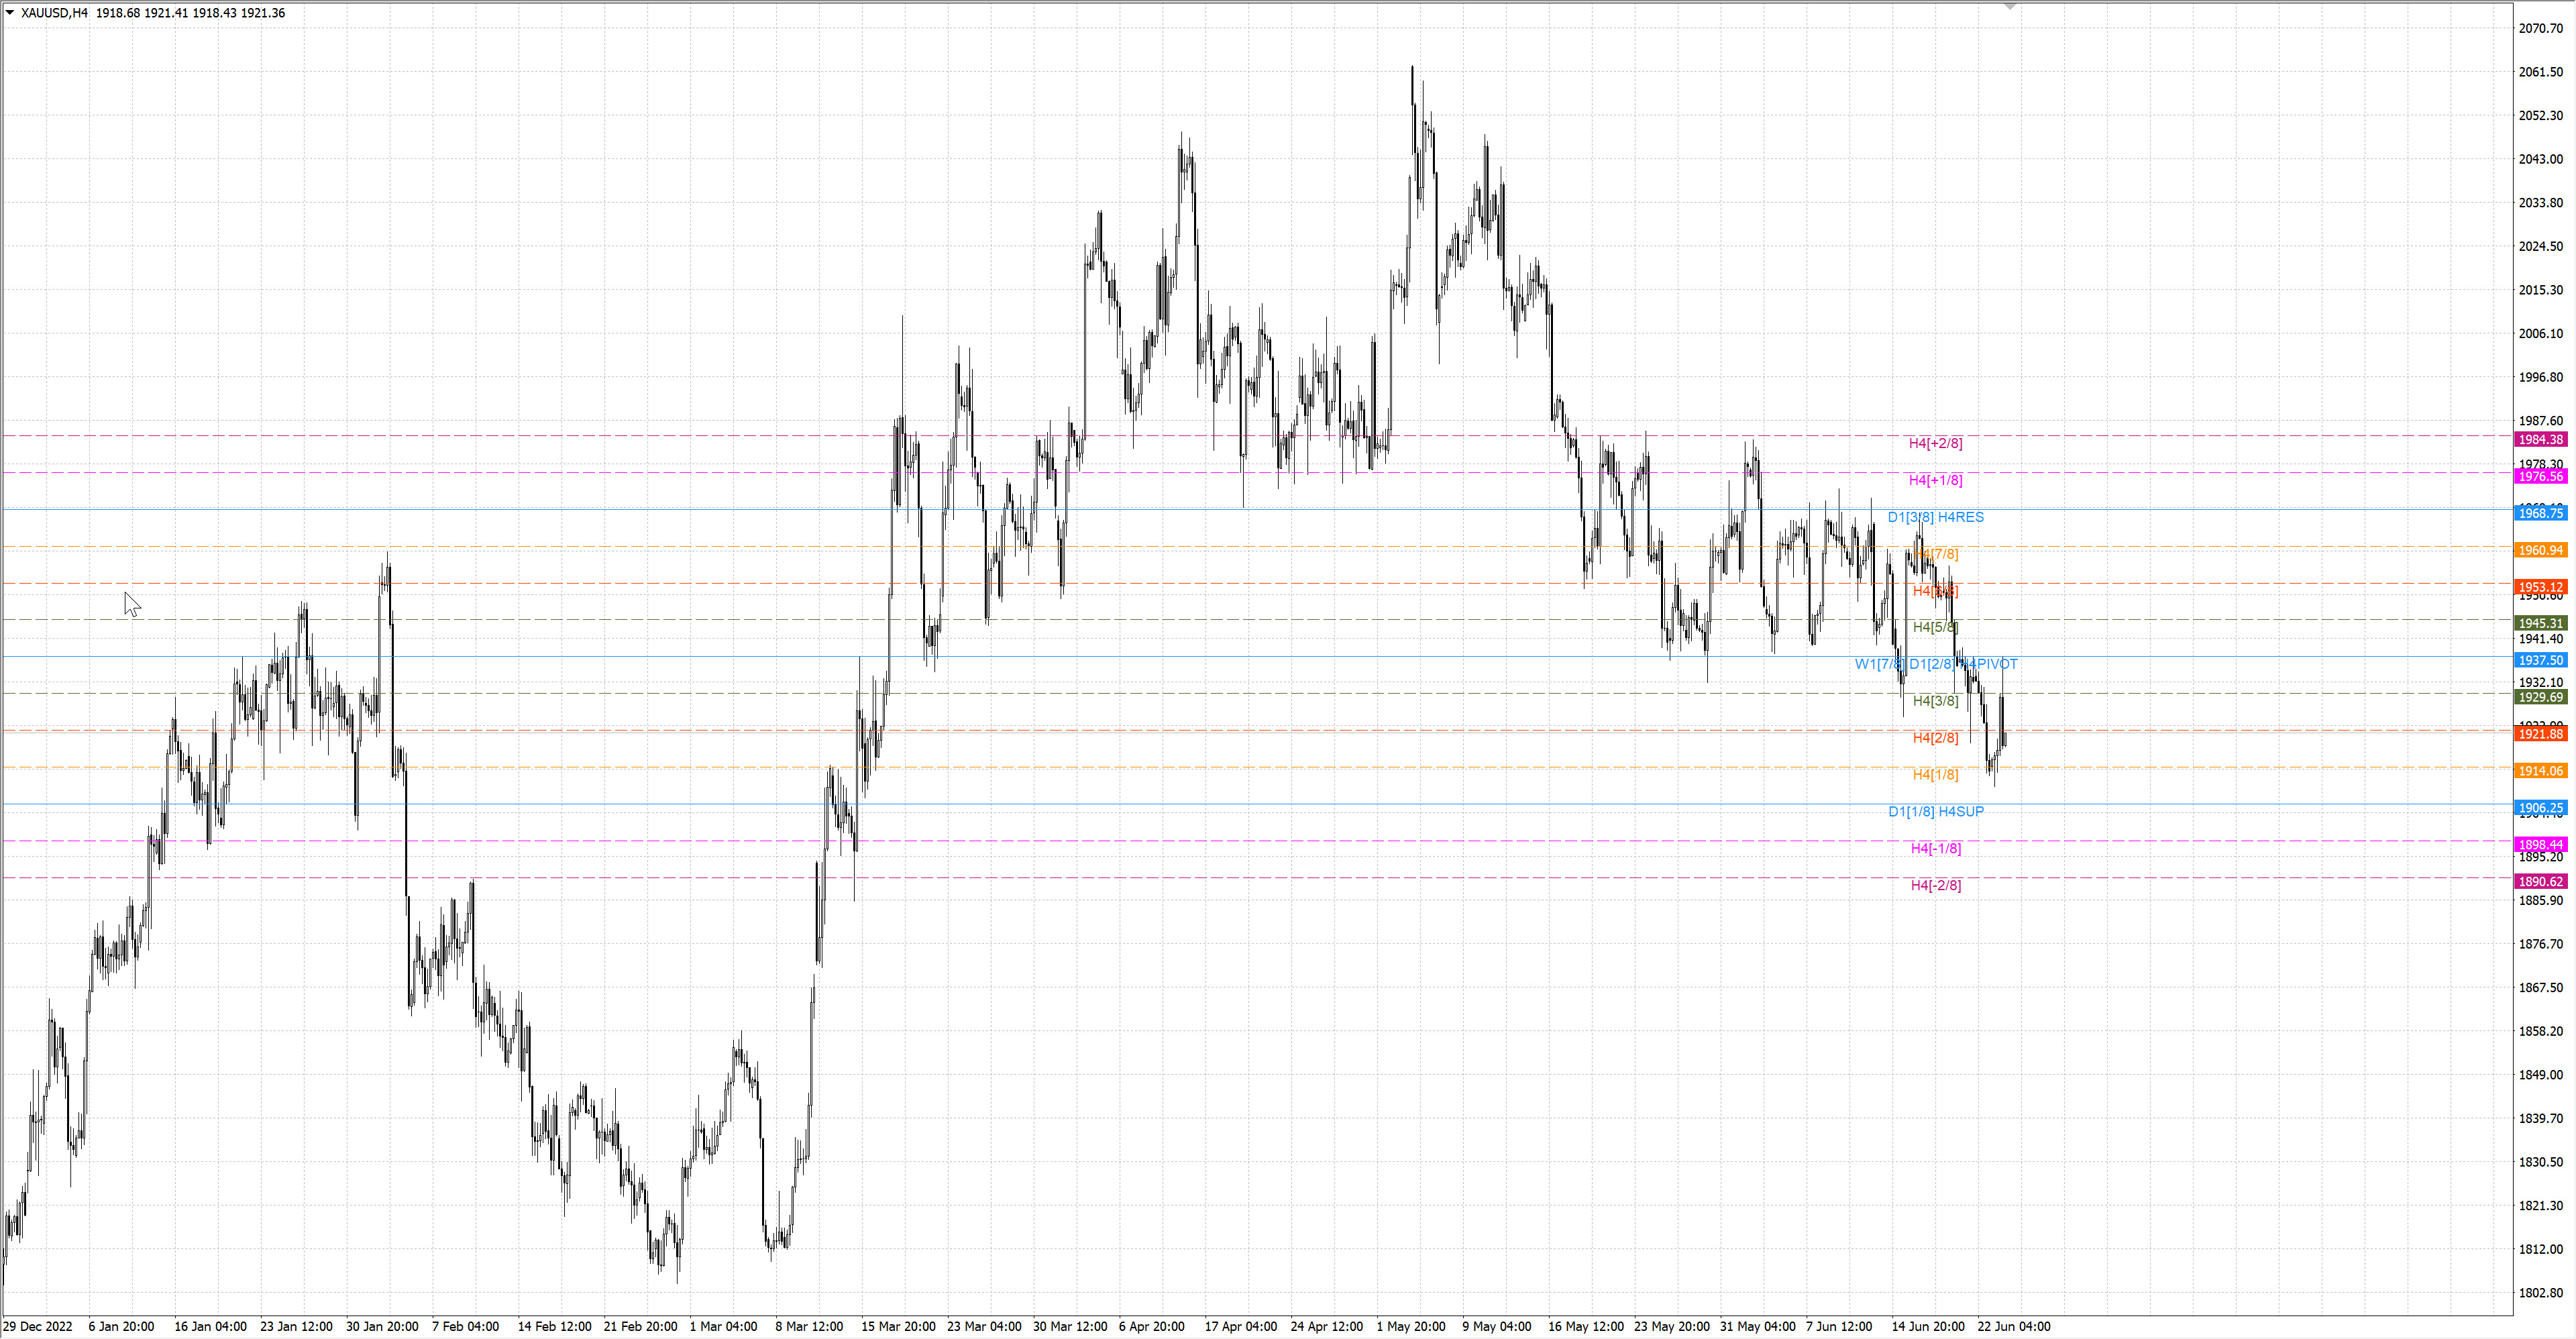2576x1339 pixels.
Task: Click the triangle icon beside XAUUSD,H4 title
Action: 10,12
